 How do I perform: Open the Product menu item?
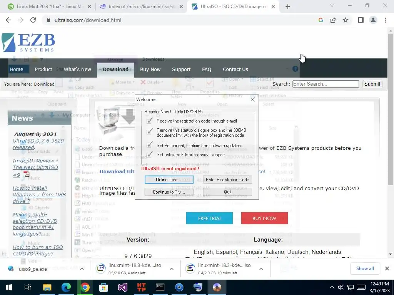coord(43,70)
